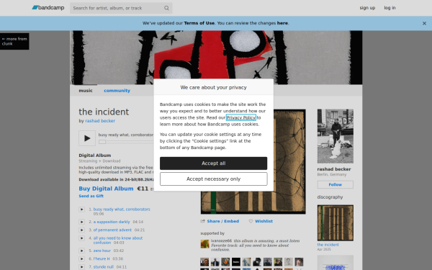432x270 pixels.
Task: Add album to Wishlist via heart
Action: point(261,221)
